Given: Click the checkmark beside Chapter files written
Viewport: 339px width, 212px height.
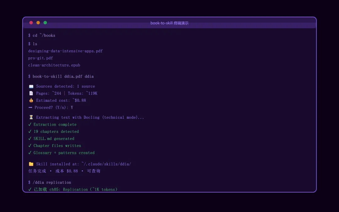Looking at the screenshot, I should [x=30, y=146].
